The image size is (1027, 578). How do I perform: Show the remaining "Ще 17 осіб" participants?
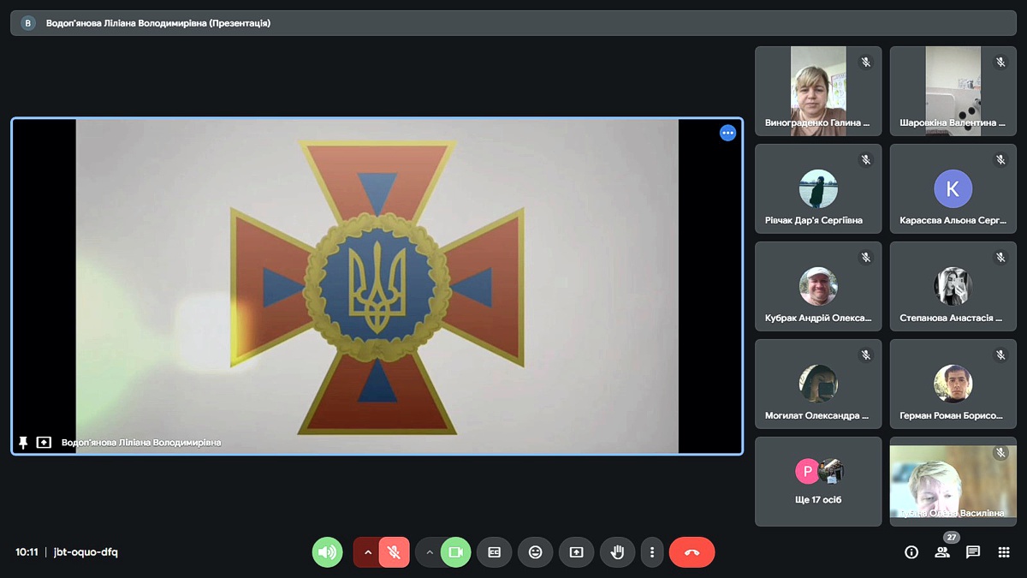[x=818, y=481]
